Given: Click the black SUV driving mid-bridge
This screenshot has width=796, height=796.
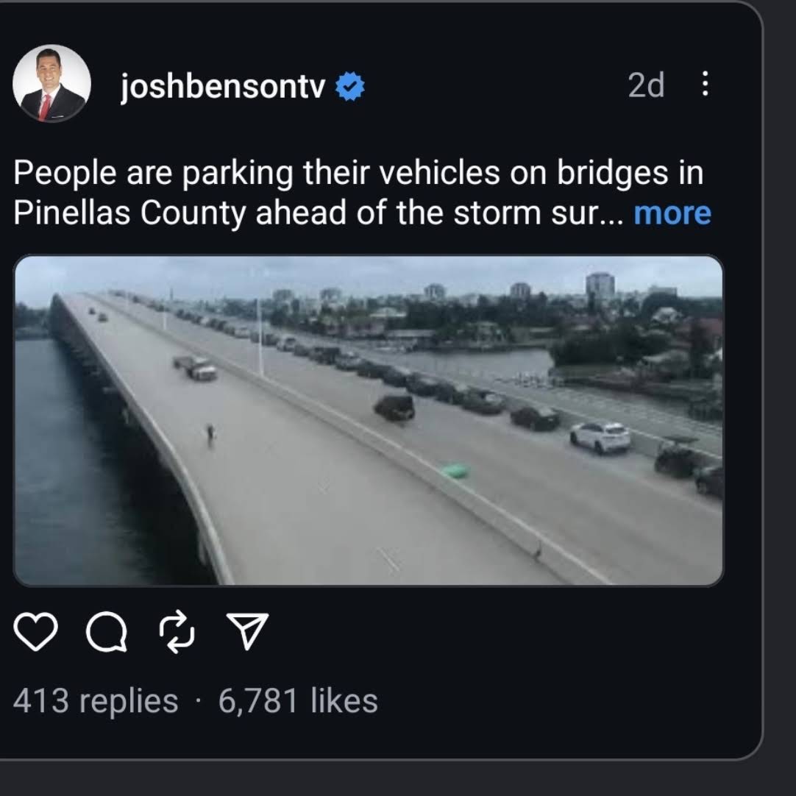Looking at the screenshot, I should coord(394,407).
